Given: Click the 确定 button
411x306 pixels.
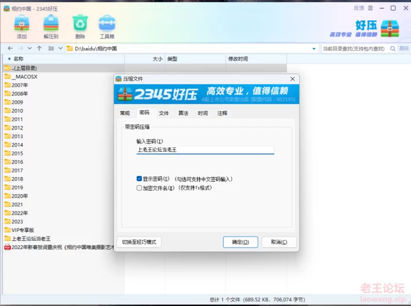Looking at the screenshot, I should 240,242.
